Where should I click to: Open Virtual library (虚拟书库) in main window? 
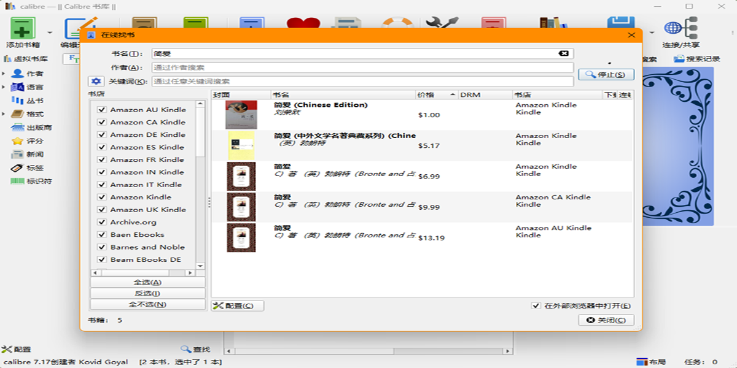[26, 59]
